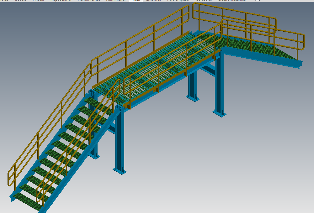
Task: Switch to the Boceto ribbon tab
Action: [20, 1]
